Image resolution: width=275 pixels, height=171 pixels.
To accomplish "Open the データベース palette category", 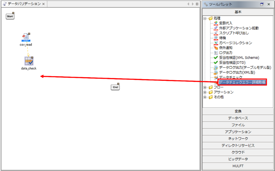I will 238,118.
